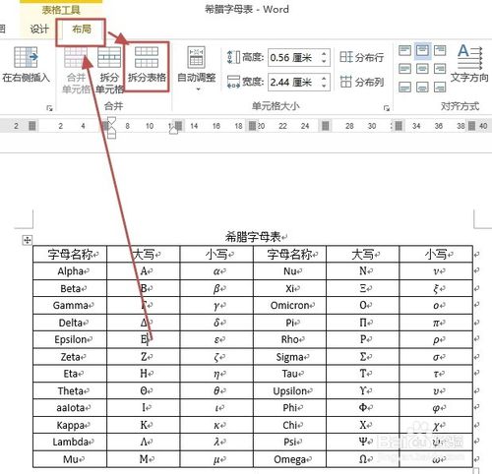Click the Mu cell

pyautogui.click(x=70, y=459)
